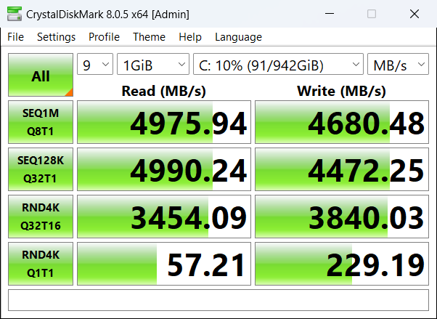Open the File menu
The height and width of the screenshot is (319, 437).
16,37
